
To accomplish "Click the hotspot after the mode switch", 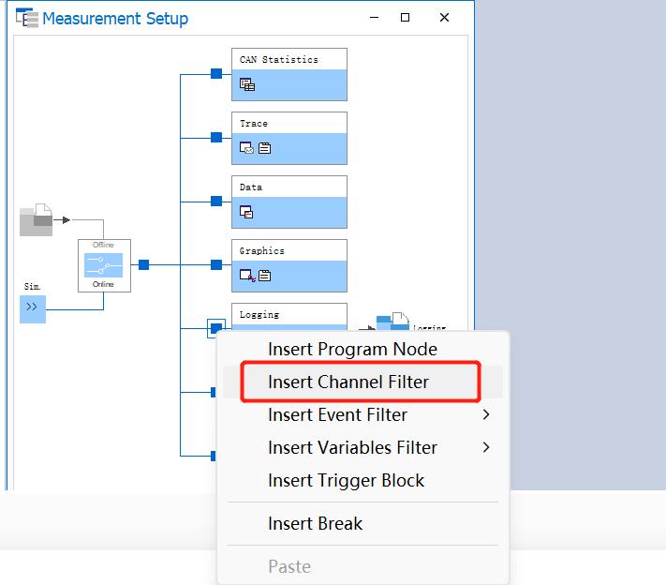I will pyautogui.click(x=144, y=265).
